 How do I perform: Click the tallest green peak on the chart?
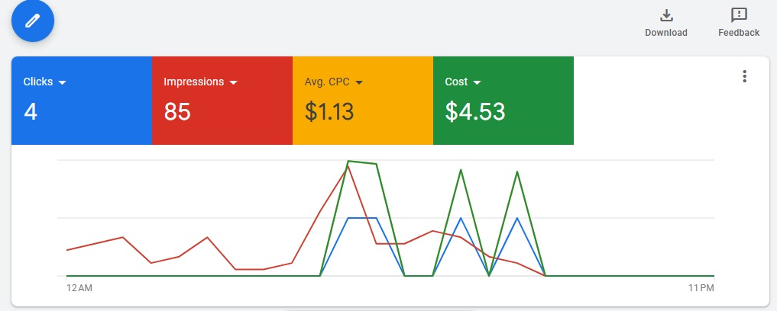point(348,162)
